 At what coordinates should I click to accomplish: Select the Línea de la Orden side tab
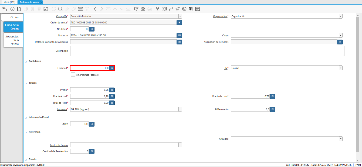tap(13, 27)
